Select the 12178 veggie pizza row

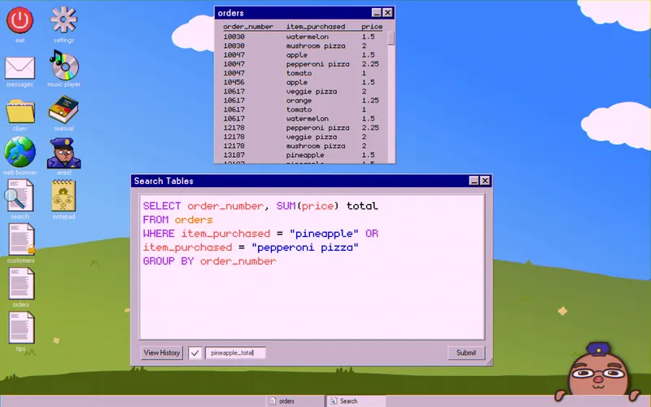302,137
